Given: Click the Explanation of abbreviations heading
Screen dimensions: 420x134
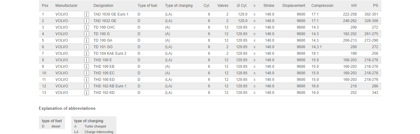Looking at the screenshot, I should coord(67,109).
